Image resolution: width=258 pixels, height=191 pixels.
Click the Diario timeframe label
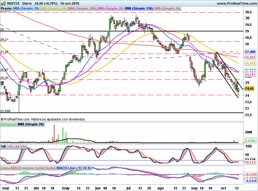click(27, 3)
